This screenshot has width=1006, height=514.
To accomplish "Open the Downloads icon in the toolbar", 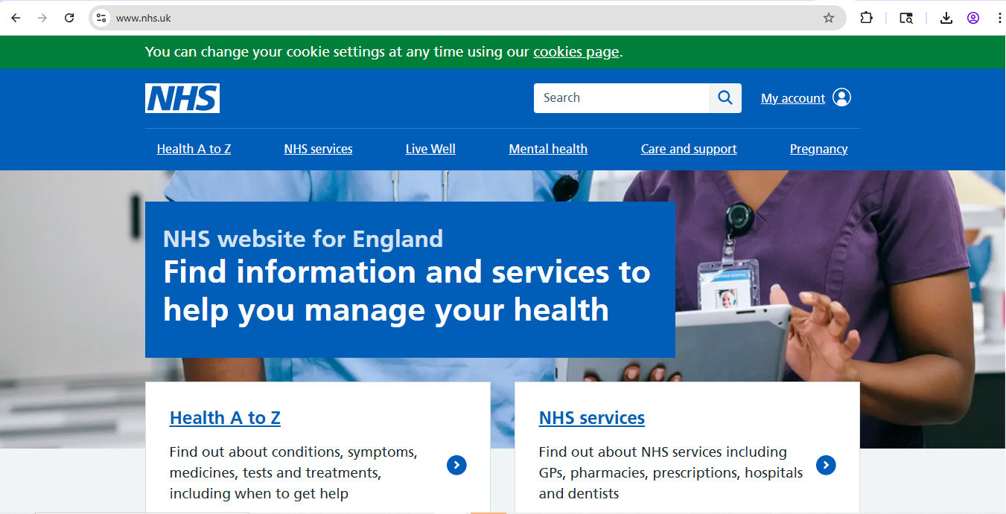I will [946, 17].
